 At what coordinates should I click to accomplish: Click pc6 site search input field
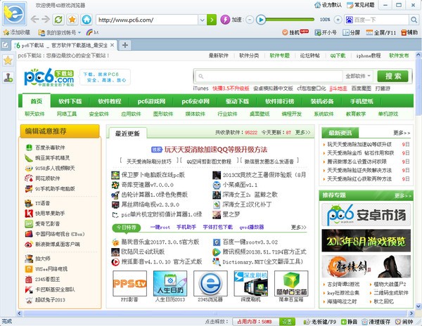point(269,76)
